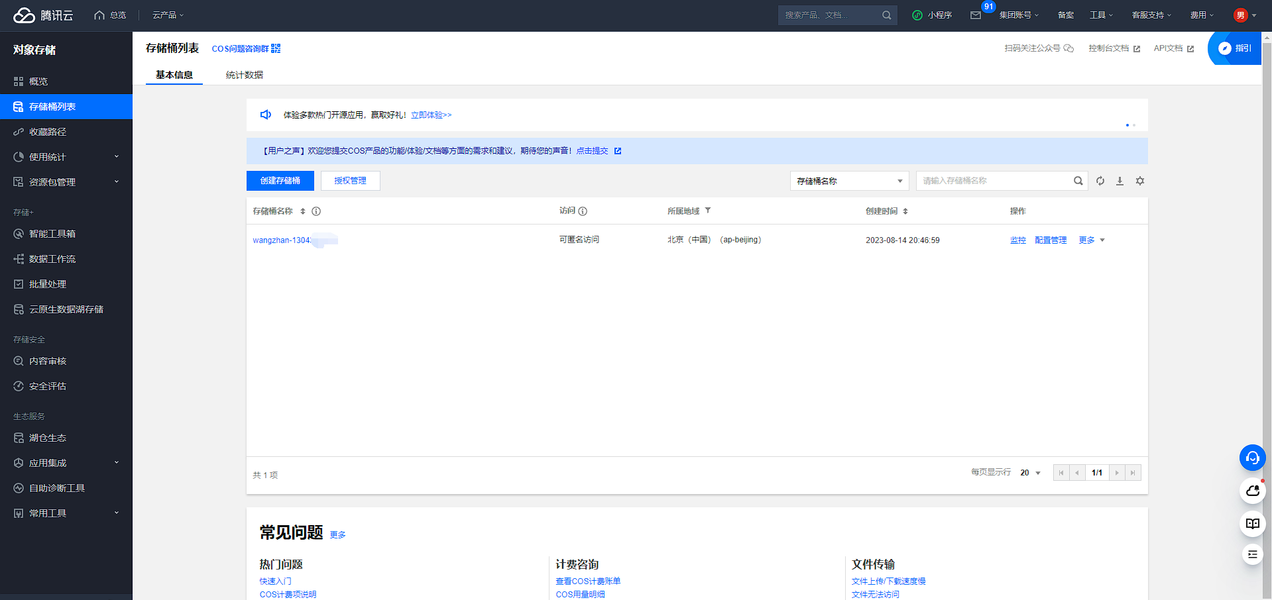1272x600 pixels.
Task: Expand 集团账号 dropdown
Action: [1019, 15]
